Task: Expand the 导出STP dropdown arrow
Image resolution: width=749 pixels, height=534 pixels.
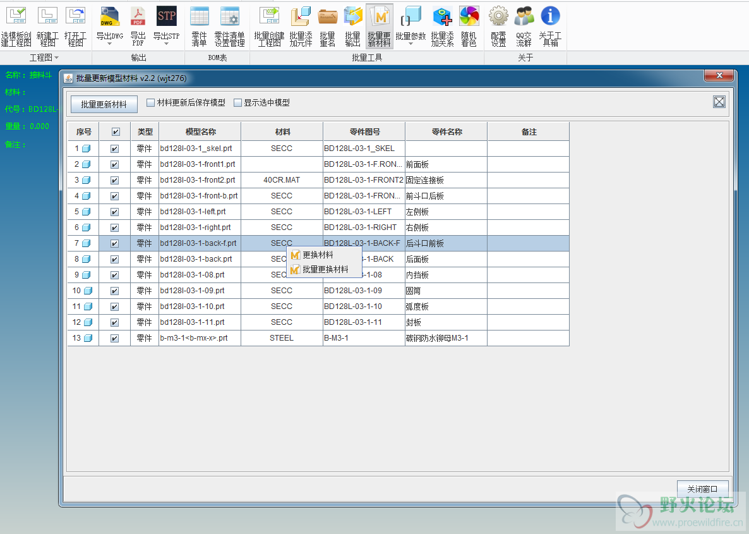Action: [x=166, y=44]
